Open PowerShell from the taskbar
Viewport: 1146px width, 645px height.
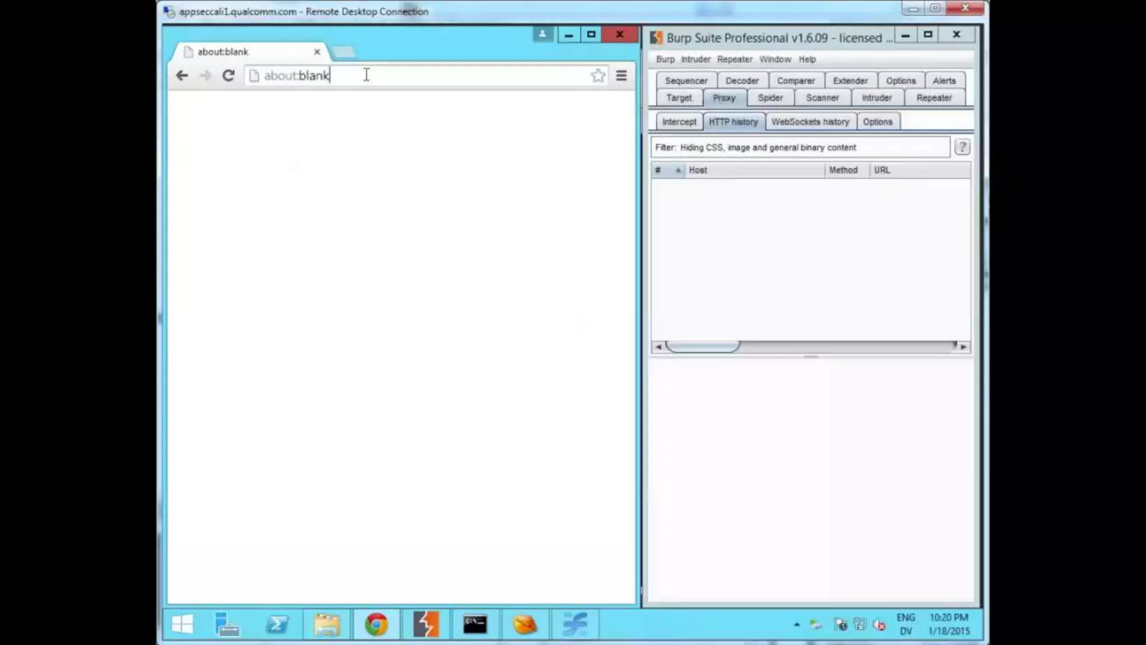tap(277, 624)
